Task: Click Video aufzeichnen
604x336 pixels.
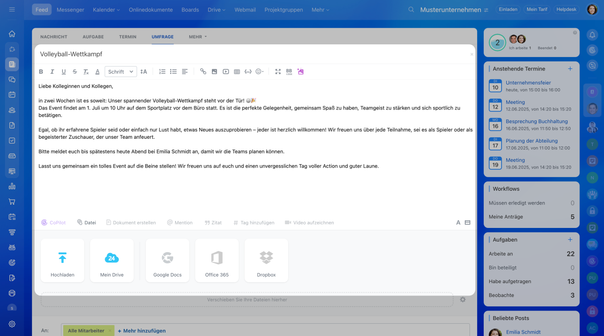Action: click(310, 223)
